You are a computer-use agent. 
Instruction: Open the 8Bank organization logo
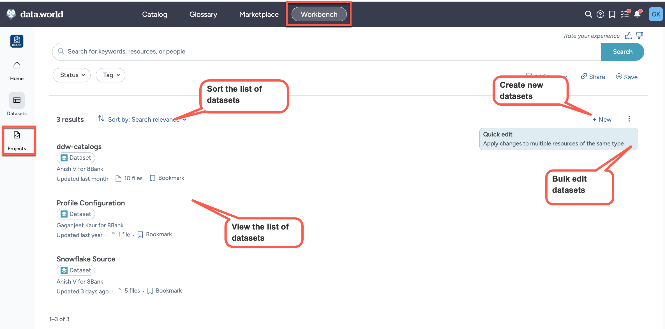[17, 41]
